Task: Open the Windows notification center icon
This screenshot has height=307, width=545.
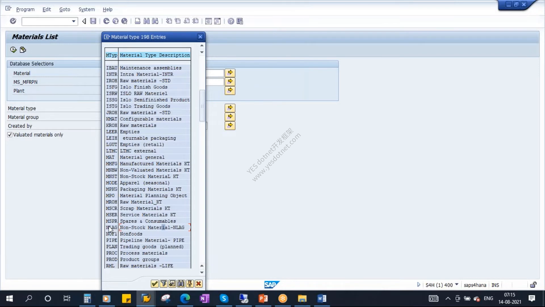Action: coord(532,298)
